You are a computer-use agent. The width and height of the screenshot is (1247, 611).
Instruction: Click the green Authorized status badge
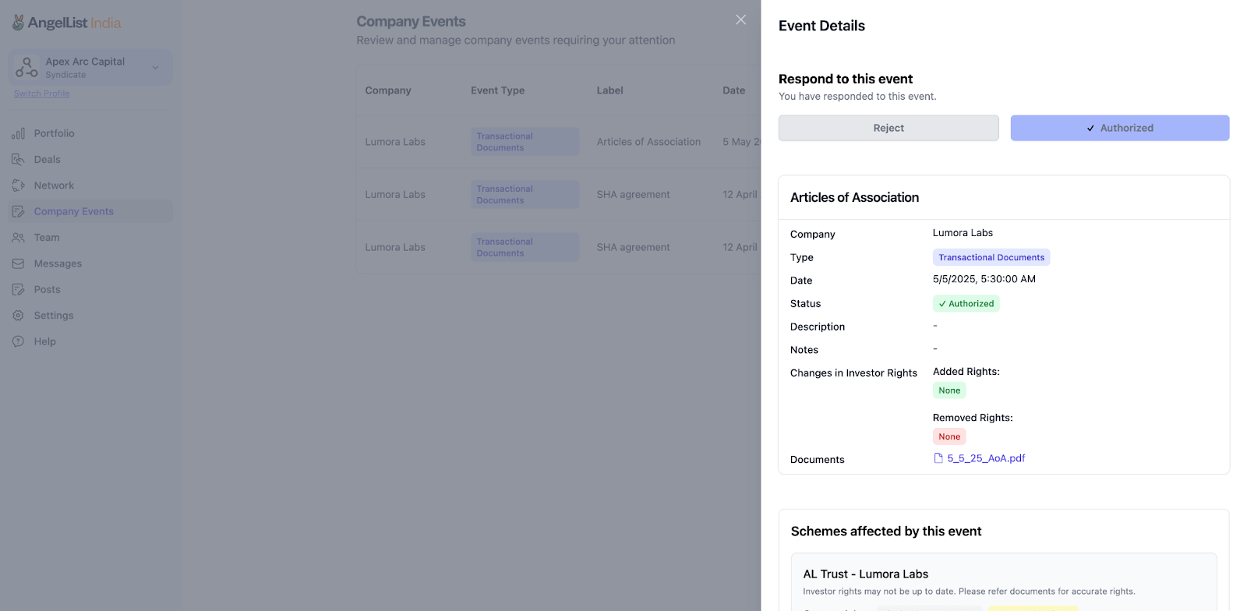(x=966, y=303)
